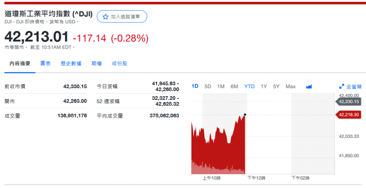This screenshot has width=366, height=188.
Task: Go to the 內容摘要 tab
Action: click(x=20, y=63)
